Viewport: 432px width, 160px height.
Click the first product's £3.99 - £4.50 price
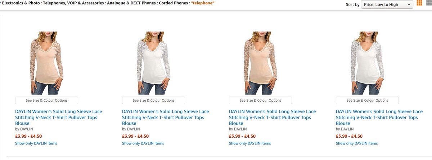pos(28,136)
